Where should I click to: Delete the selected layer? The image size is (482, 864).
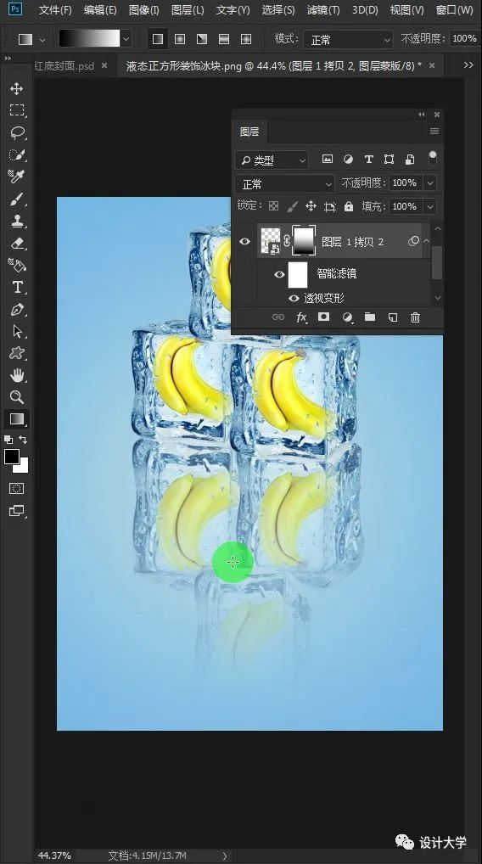(415, 317)
